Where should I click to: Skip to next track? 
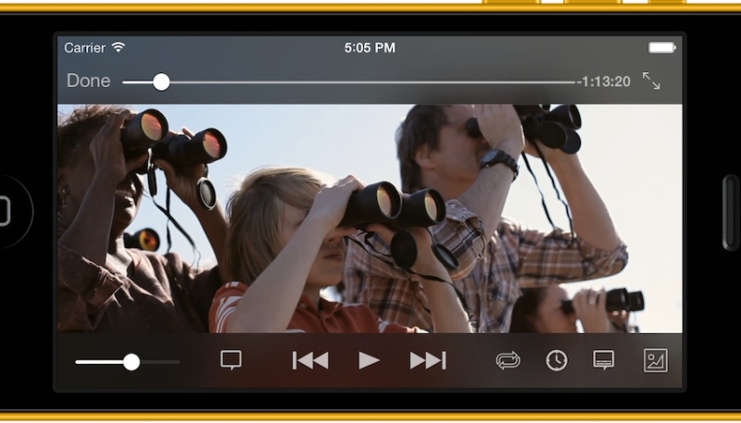click(428, 361)
